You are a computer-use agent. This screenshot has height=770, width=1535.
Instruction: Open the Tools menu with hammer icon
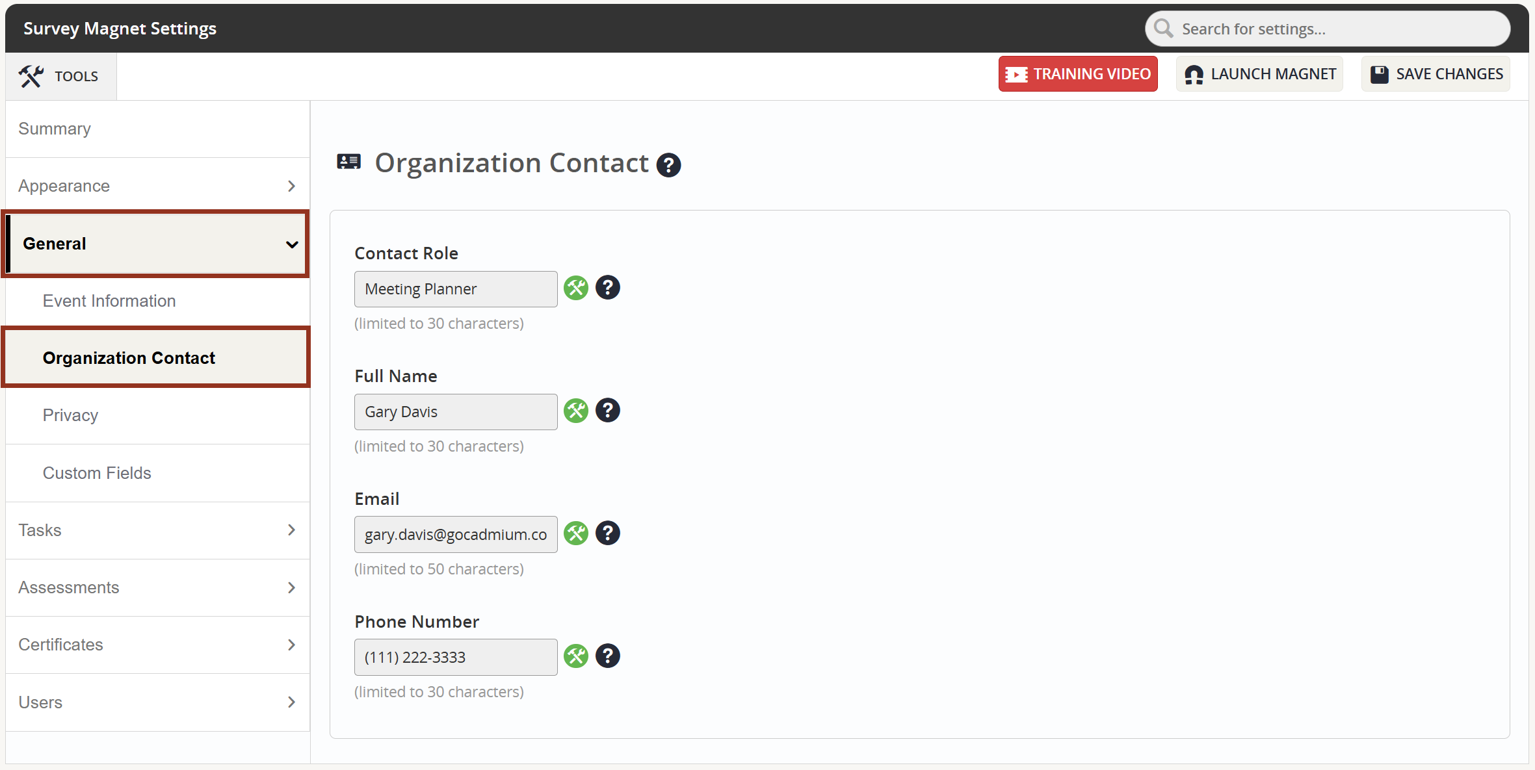(x=60, y=76)
